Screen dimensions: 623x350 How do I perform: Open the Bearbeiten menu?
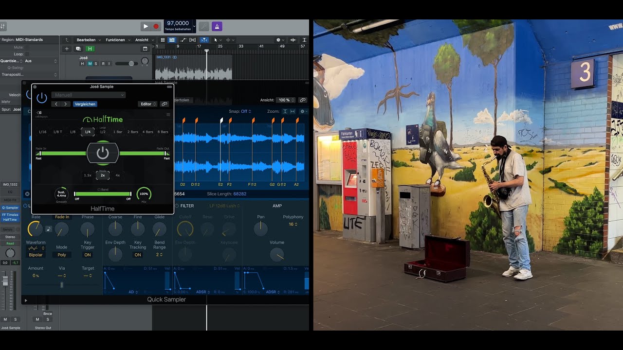pyautogui.click(x=89, y=40)
